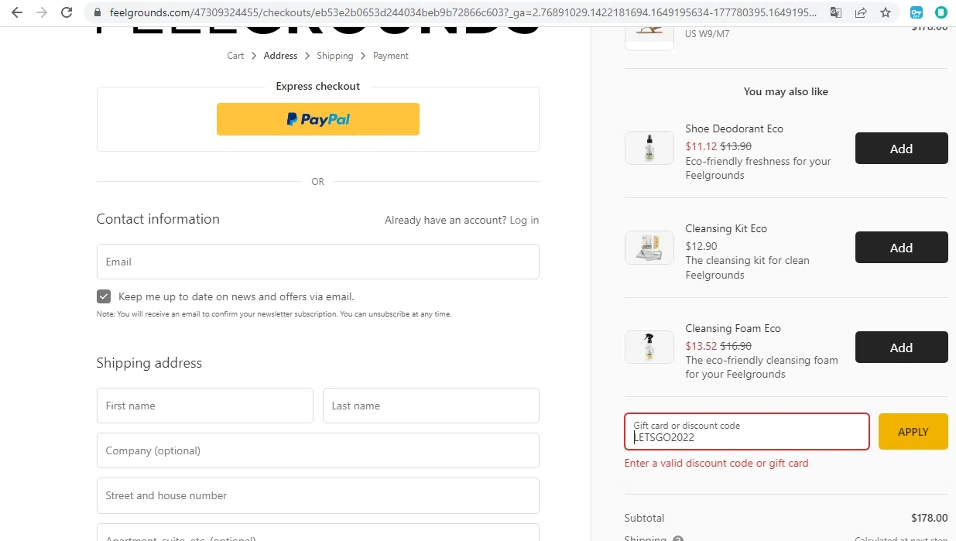Click the Subtotal amount $178.00
Viewport: 956px width, 541px height.
tap(929, 518)
